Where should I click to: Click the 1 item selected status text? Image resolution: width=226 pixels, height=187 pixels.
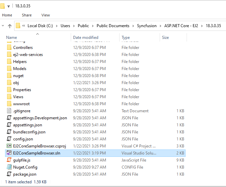pyautogui.click(x=18, y=182)
